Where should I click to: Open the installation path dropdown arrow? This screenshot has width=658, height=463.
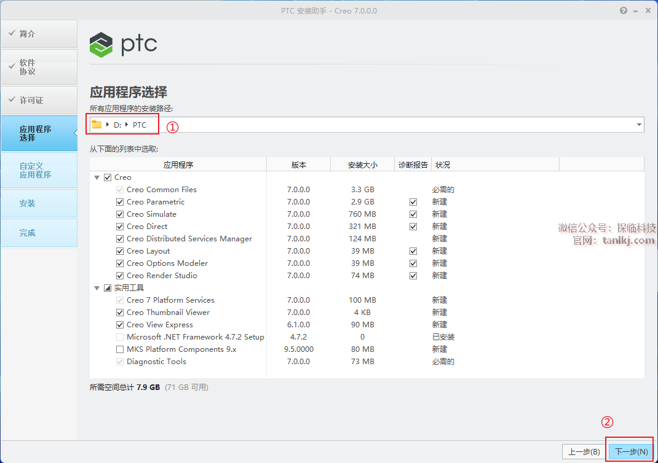639,125
